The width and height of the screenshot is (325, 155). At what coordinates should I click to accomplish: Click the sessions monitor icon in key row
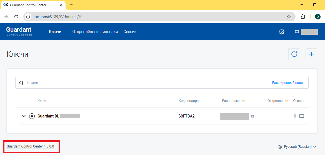[302, 116]
